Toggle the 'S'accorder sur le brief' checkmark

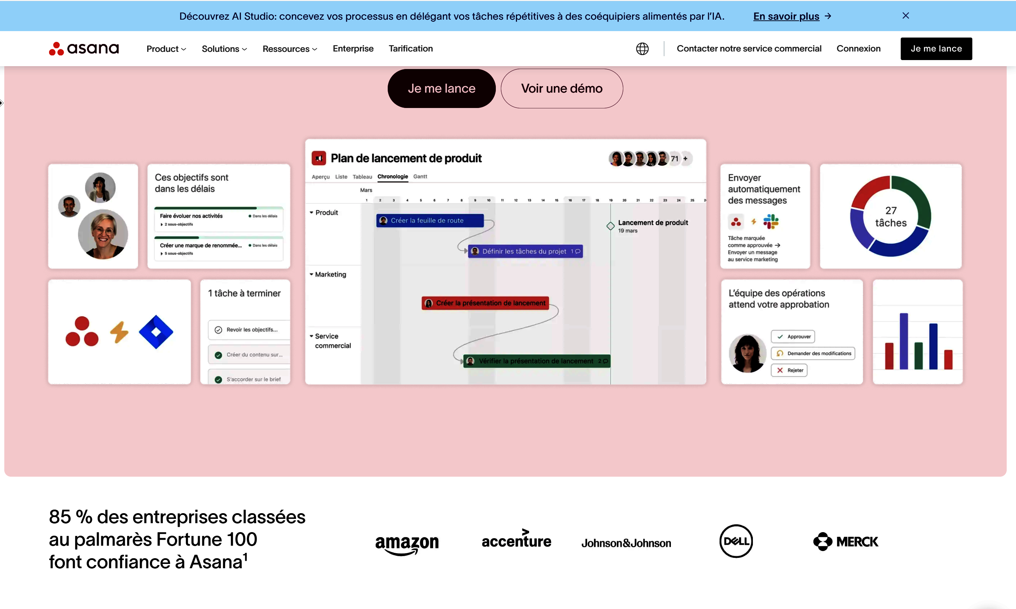219,380
